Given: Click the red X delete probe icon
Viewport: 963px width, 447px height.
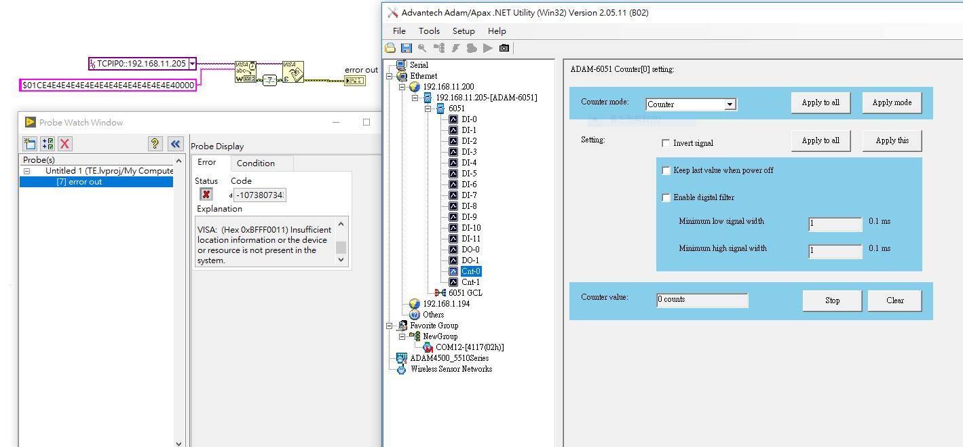Looking at the screenshot, I should click(x=65, y=143).
